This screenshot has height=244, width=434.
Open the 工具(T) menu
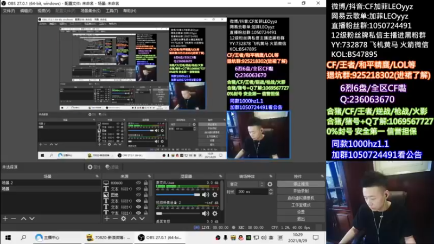[112, 11]
